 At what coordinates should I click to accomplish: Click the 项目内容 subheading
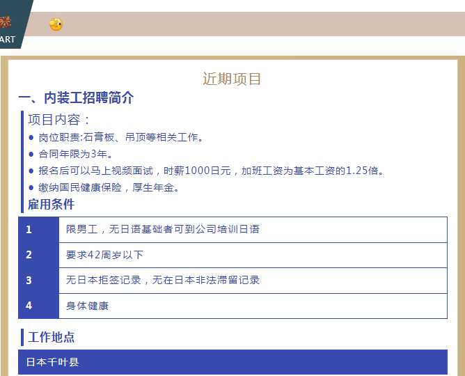pyautogui.click(x=59, y=120)
